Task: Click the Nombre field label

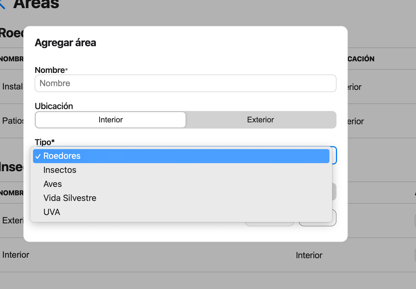Action: point(50,70)
